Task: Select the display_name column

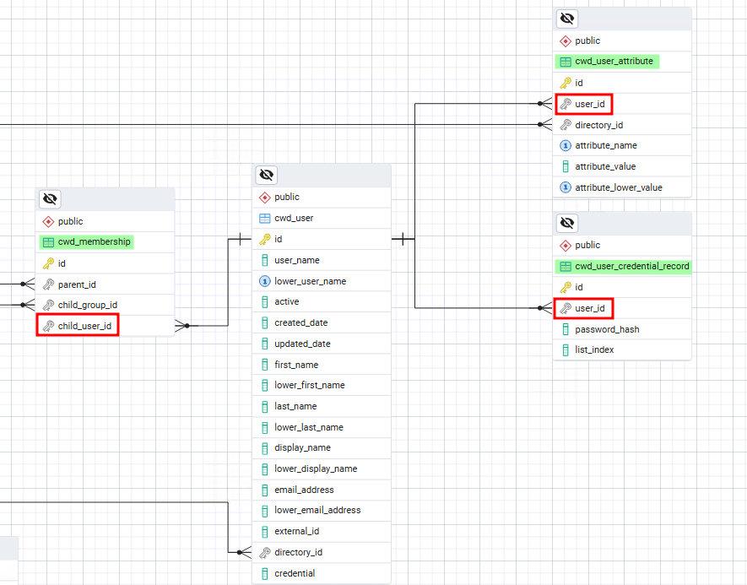Action: tap(302, 447)
